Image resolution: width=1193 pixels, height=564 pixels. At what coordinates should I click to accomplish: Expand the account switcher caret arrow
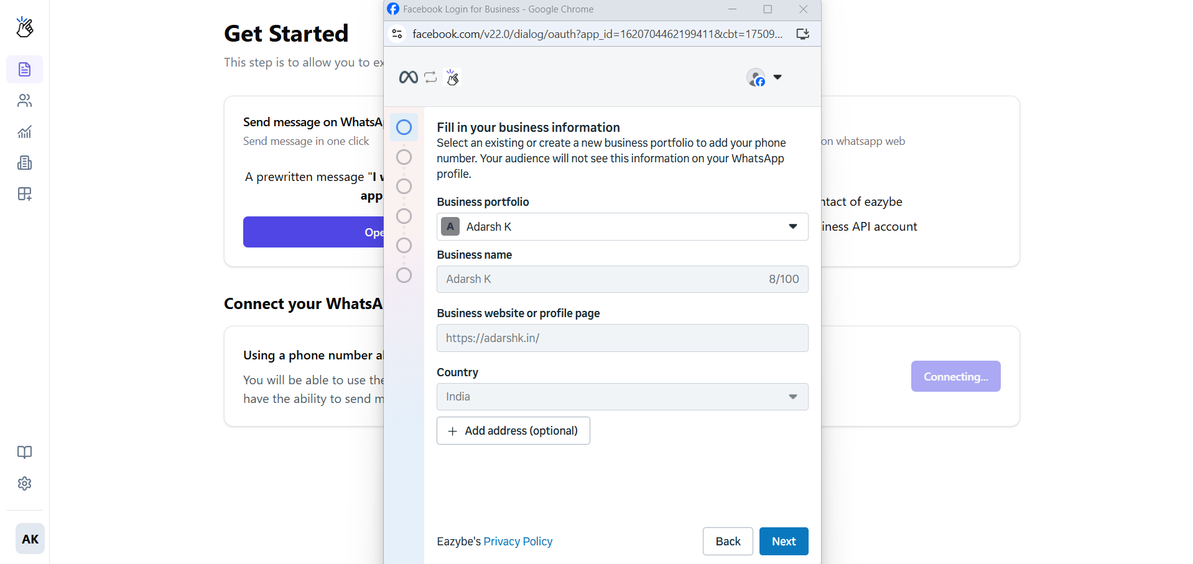778,77
